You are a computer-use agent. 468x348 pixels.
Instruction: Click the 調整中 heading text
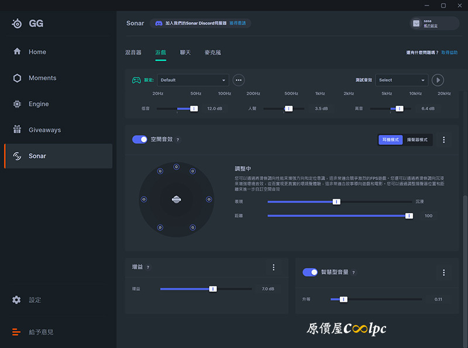[243, 168]
